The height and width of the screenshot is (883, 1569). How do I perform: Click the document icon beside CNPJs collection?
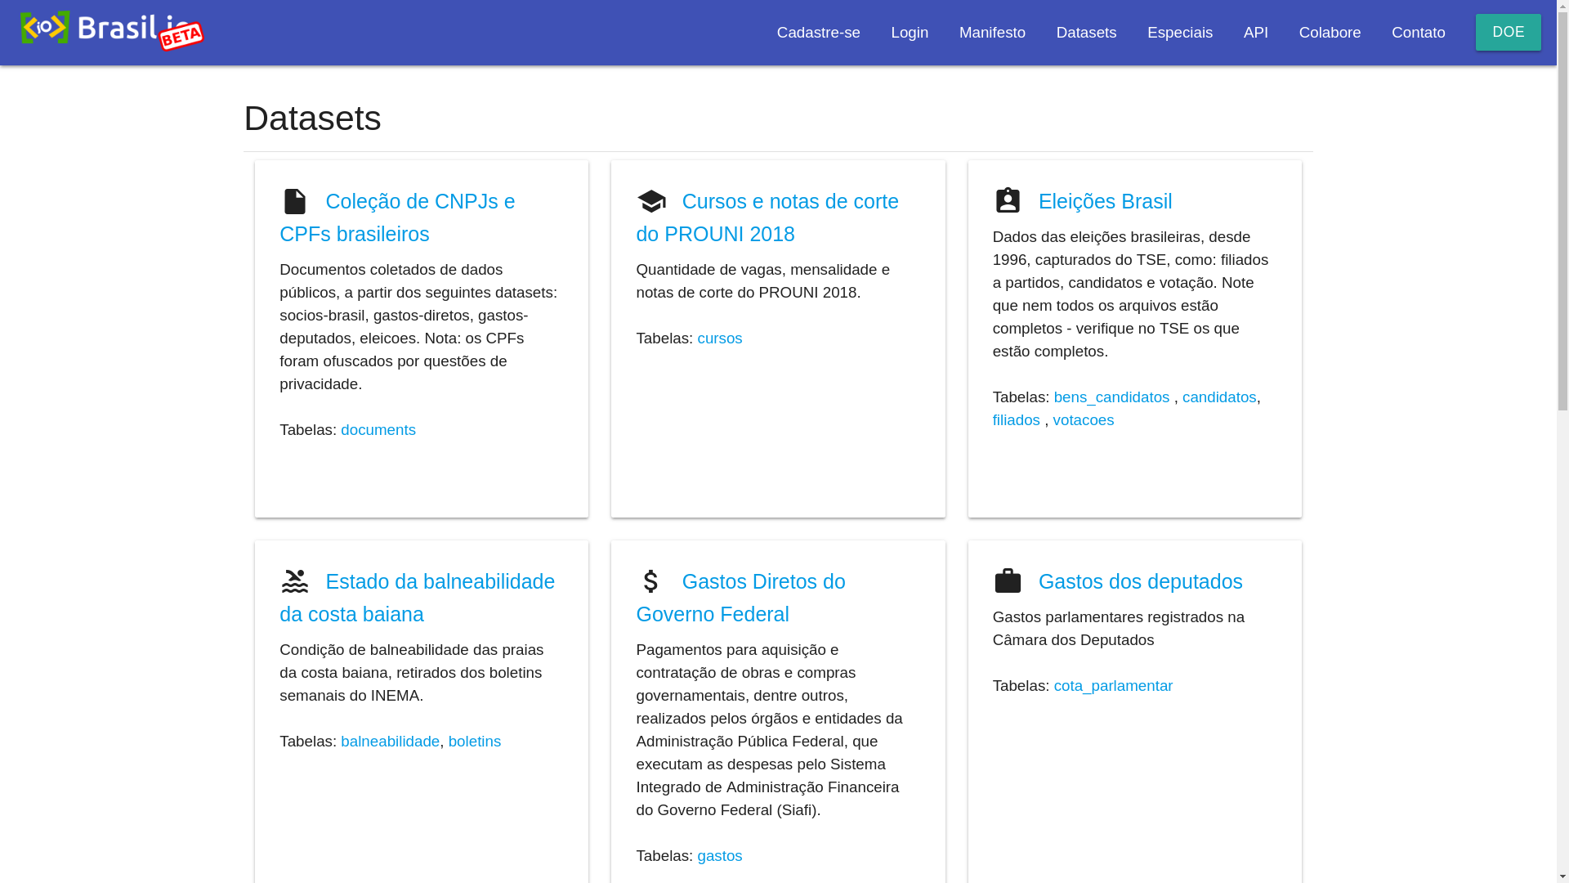click(x=294, y=201)
